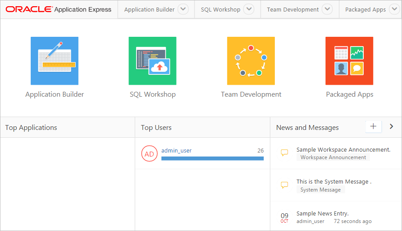Open the admin_user link
Viewport: 402px width, 231px height.
click(x=177, y=150)
